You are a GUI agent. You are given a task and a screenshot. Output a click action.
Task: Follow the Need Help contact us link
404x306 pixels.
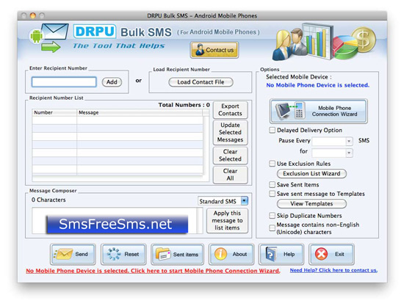tap(333, 270)
